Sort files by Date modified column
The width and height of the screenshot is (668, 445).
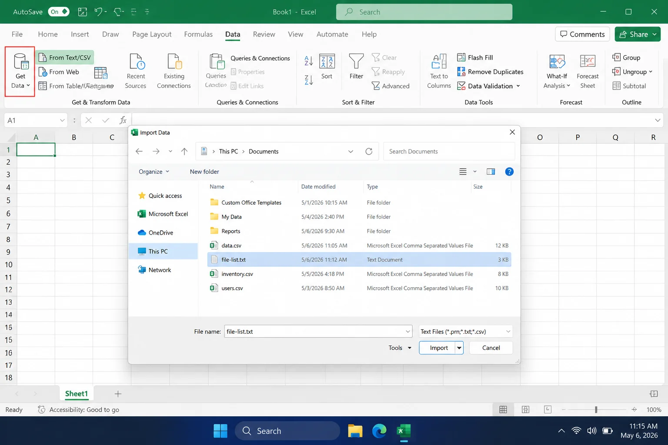[x=318, y=186]
